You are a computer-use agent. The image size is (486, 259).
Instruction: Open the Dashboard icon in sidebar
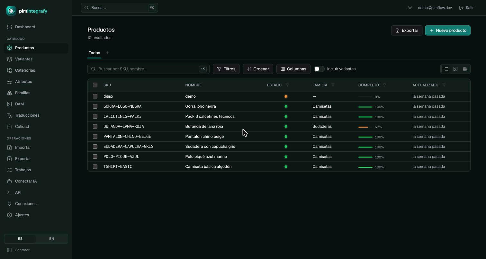(x=9, y=27)
